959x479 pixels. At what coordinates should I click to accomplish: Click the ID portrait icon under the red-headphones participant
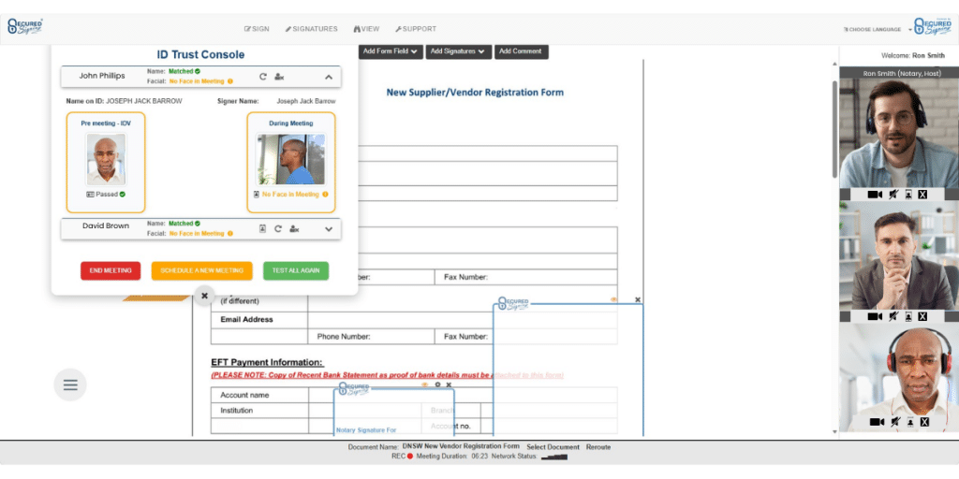click(x=910, y=422)
